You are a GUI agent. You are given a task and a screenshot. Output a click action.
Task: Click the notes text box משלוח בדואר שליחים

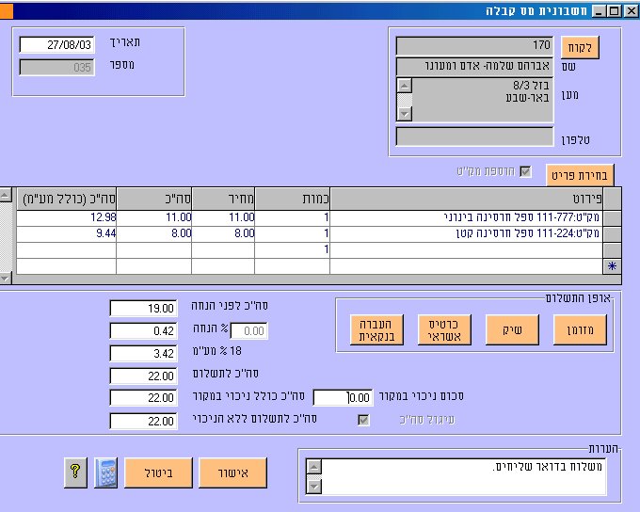coord(464,476)
